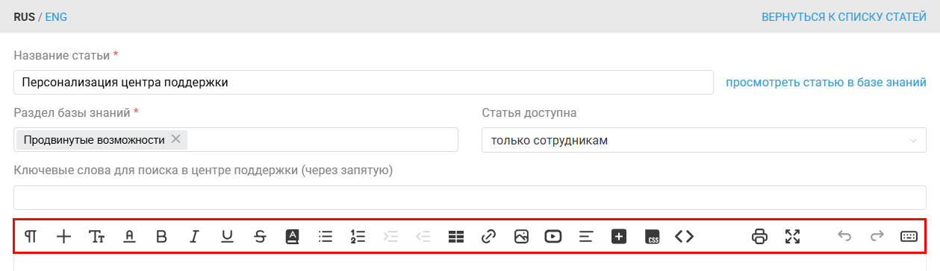Screen dimensions: 940x271
Task: Click the filled plus box icon
Action: point(618,237)
